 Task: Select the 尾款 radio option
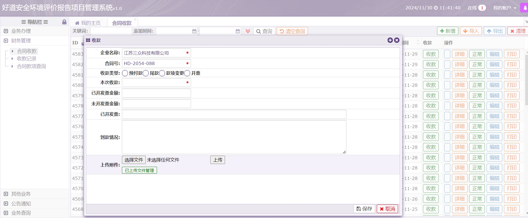pos(146,73)
